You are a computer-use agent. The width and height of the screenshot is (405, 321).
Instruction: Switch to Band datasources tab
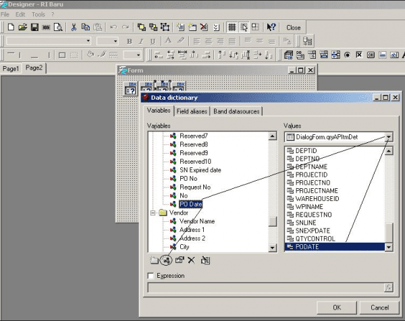click(x=236, y=111)
